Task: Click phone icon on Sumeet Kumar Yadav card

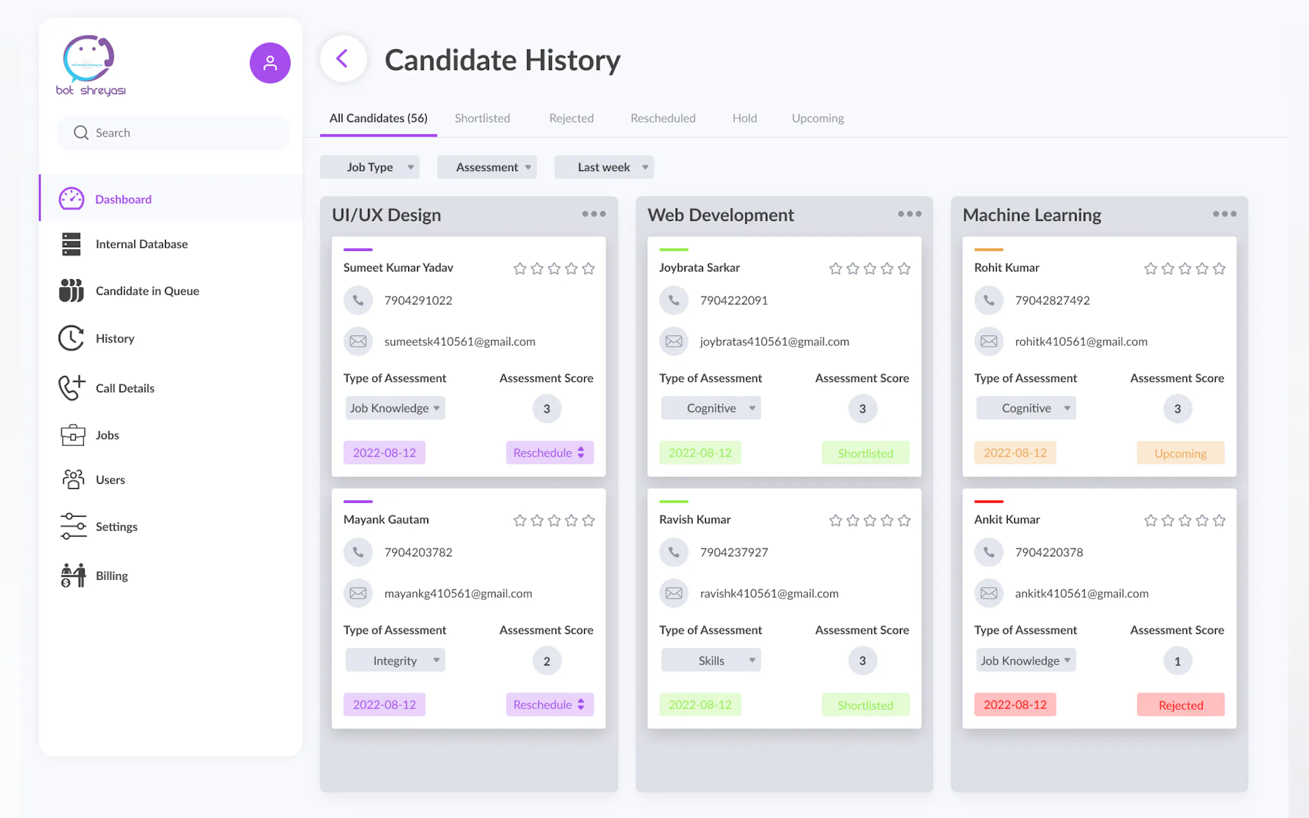Action: 358,300
